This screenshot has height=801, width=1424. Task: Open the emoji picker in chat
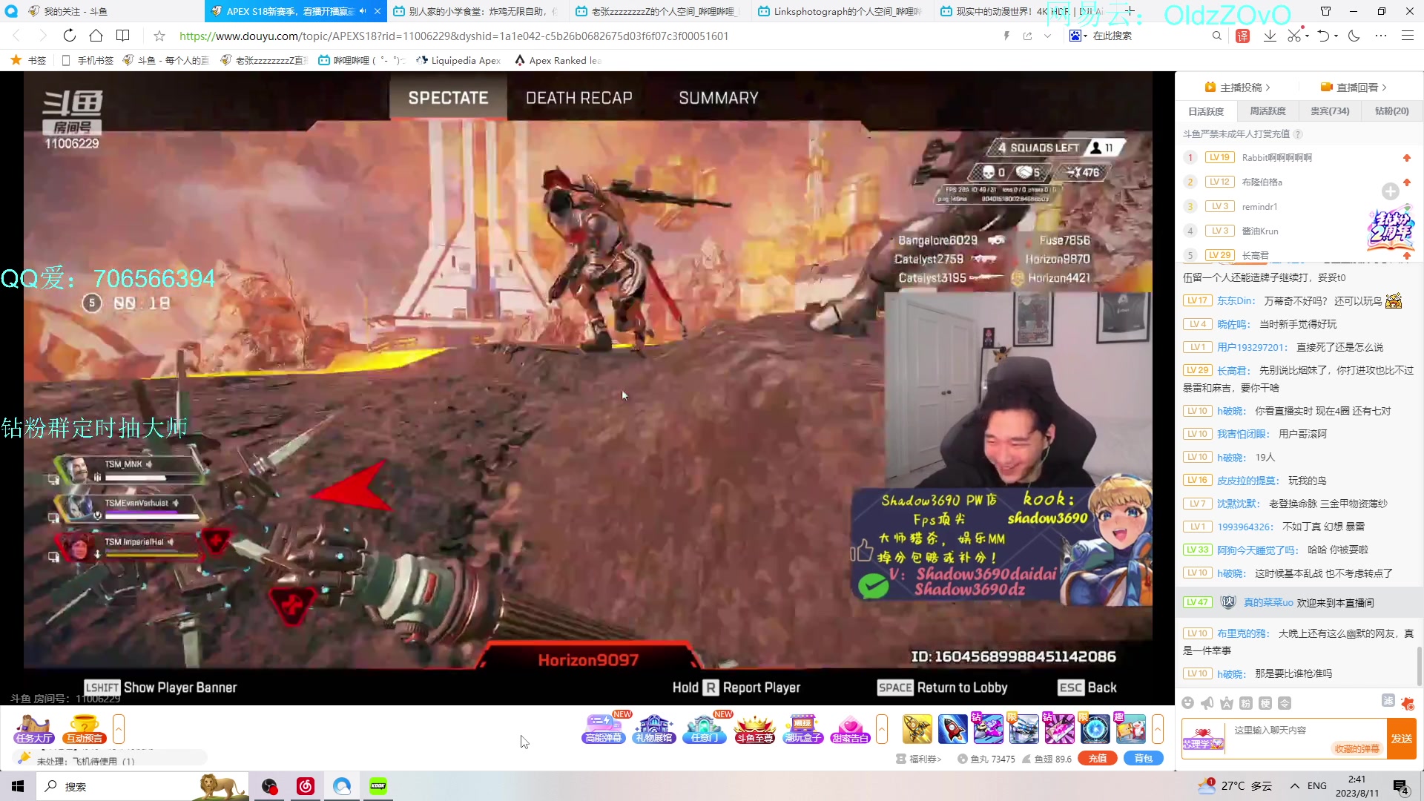(x=1187, y=703)
